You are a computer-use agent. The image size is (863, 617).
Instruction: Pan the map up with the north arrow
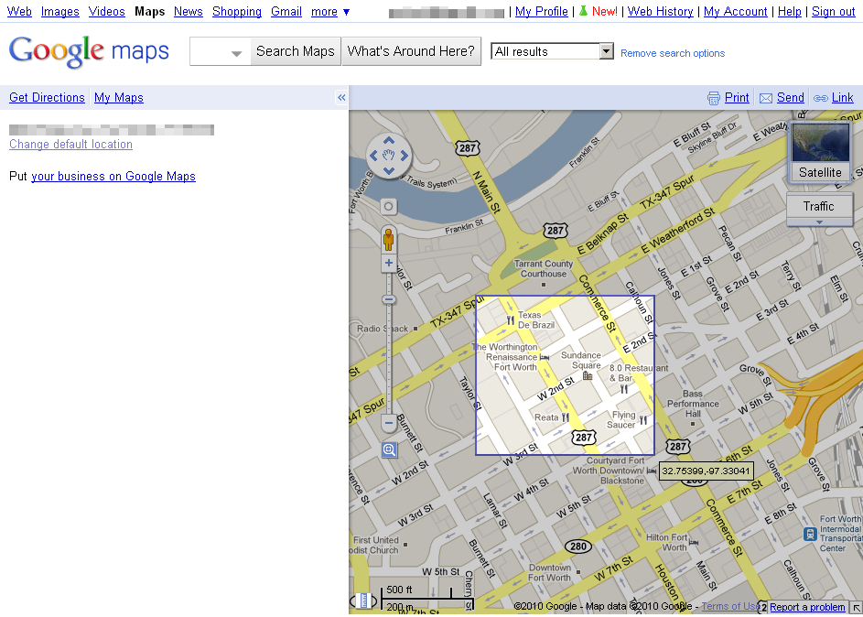tap(389, 142)
